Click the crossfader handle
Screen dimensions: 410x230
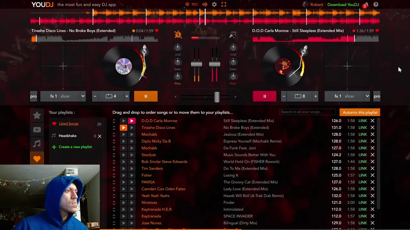pos(217,97)
